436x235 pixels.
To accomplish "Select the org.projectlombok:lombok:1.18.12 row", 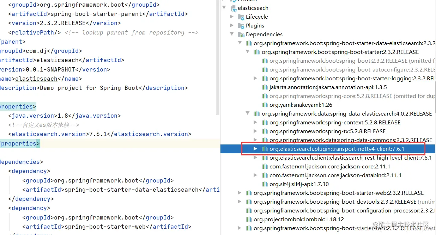I will (x=299, y=219).
